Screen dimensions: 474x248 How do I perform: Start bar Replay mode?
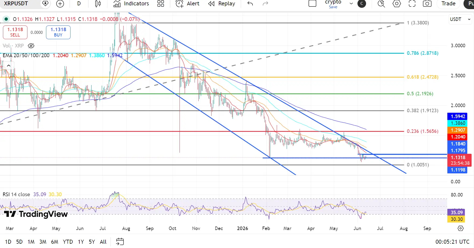pos(222,3)
